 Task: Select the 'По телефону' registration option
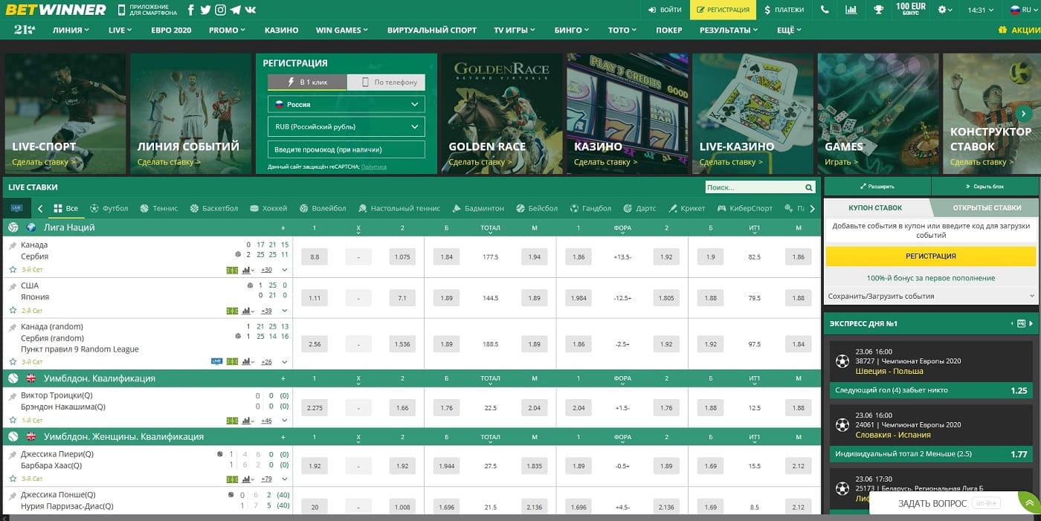click(387, 82)
